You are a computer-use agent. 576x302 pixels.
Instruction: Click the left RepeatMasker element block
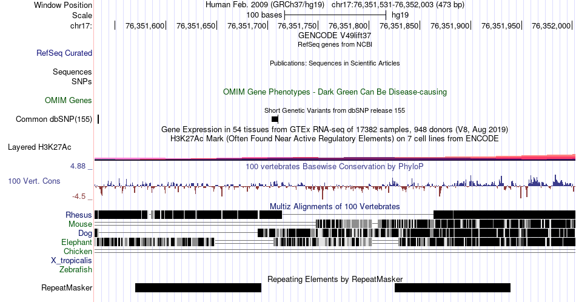point(198,287)
